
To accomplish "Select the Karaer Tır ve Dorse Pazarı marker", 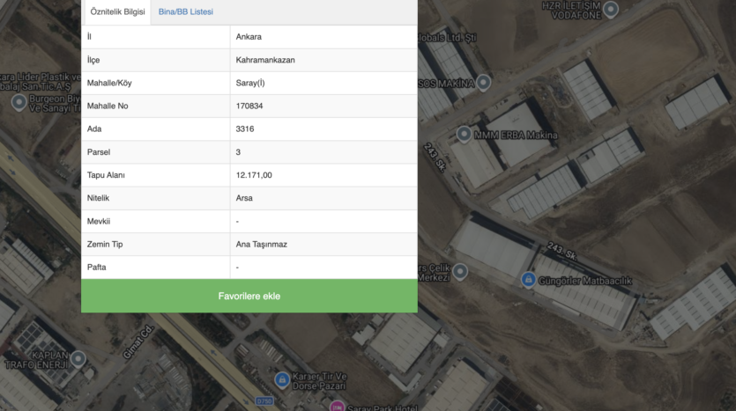I will pos(282,380).
